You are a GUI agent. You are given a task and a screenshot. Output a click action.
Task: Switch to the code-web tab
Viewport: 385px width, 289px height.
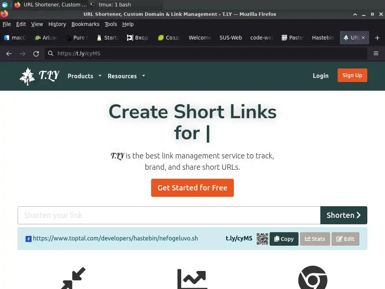pos(262,38)
